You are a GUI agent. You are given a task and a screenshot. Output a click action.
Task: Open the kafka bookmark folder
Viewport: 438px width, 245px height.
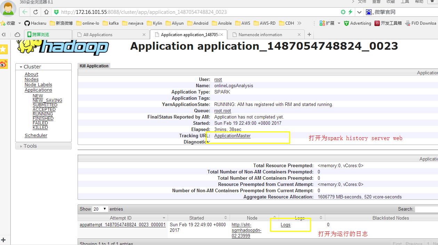point(111,23)
